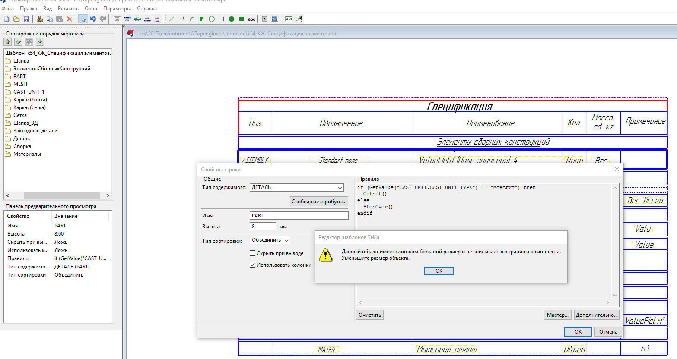
Task: Open 'Свободные атрибуты...' dialog
Action: 319,202
